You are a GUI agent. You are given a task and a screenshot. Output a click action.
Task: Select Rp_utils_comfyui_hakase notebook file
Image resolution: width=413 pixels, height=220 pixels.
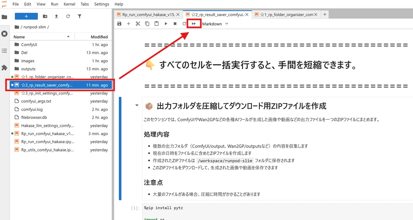click(x=61, y=150)
